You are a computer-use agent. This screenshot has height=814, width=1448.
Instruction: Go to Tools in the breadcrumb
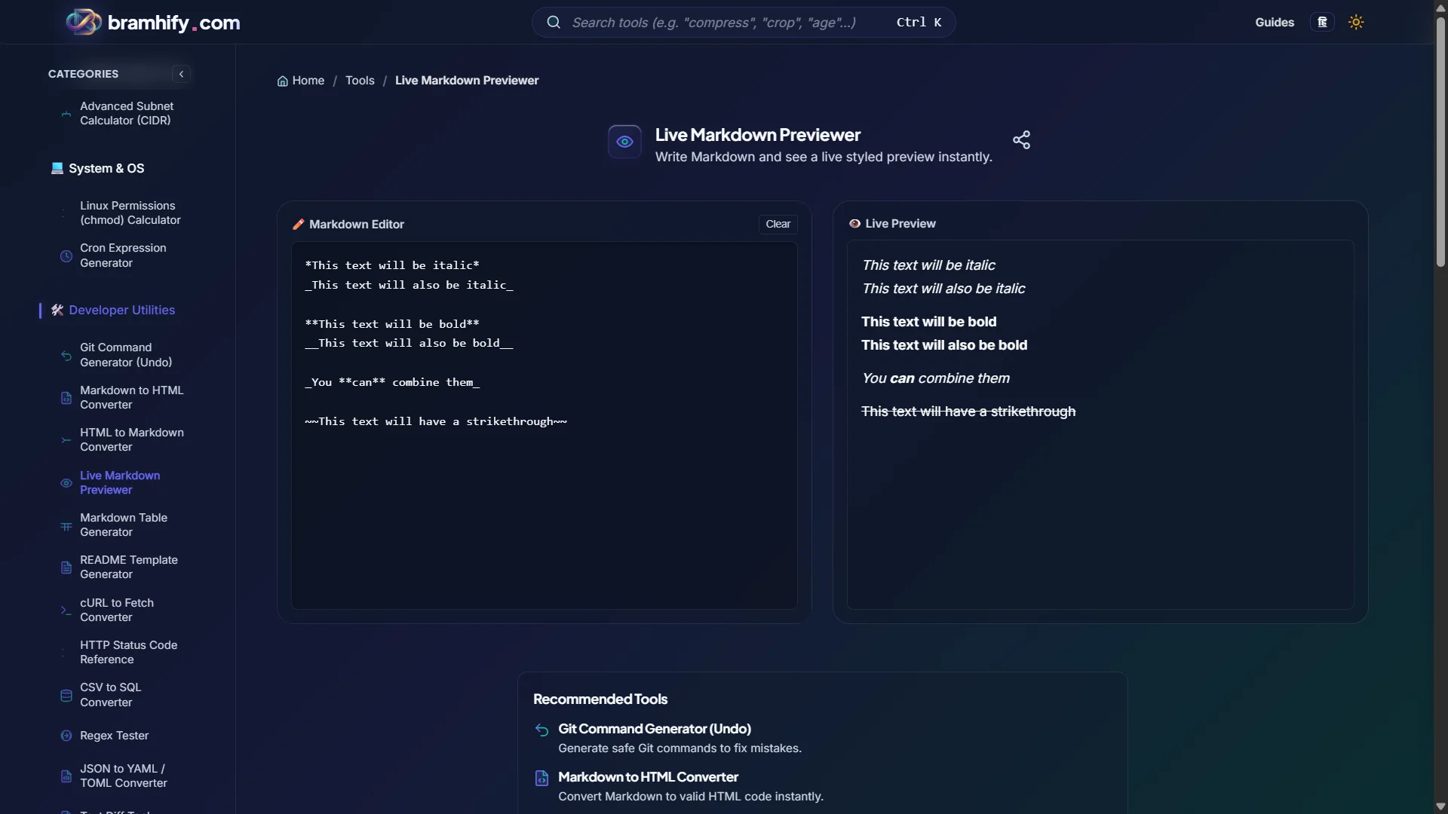[x=360, y=81]
